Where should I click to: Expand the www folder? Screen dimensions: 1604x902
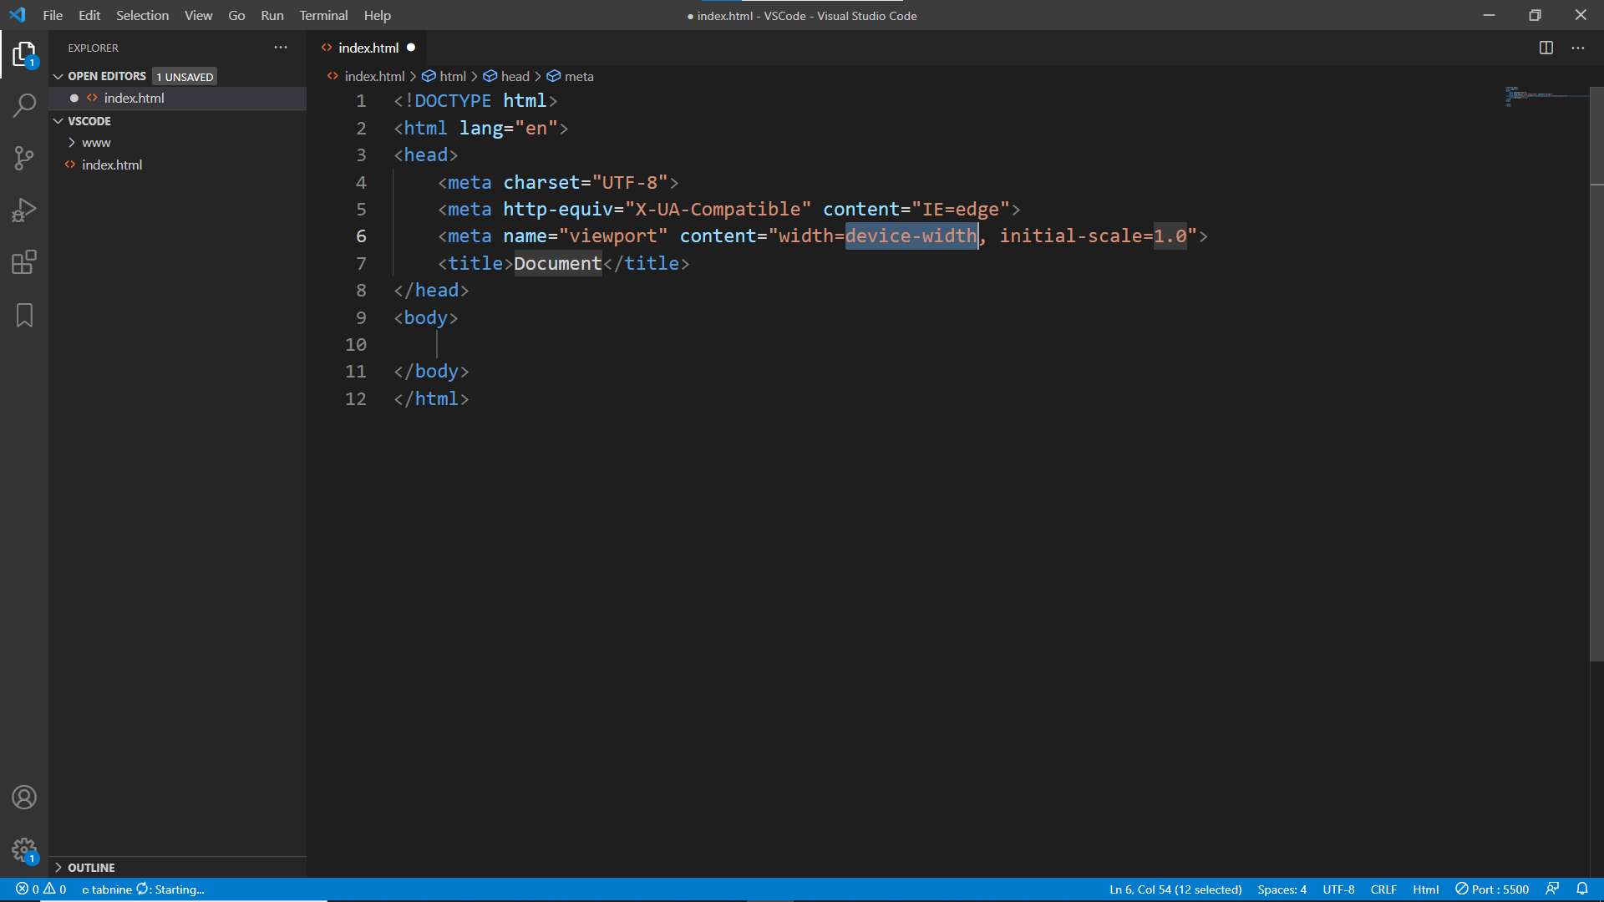(72, 143)
